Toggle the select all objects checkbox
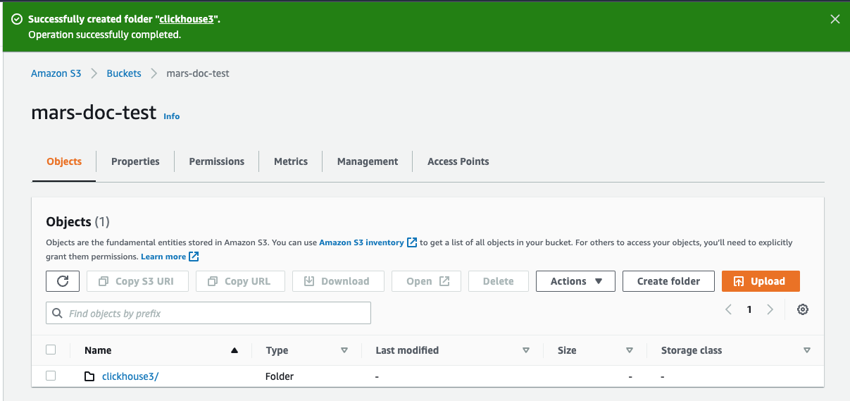 [x=51, y=350]
